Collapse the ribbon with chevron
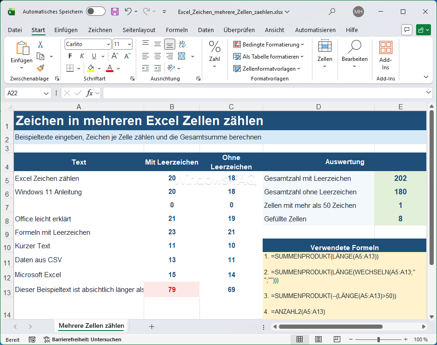The height and width of the screenshot is (345, 437). tap(426, 77)
